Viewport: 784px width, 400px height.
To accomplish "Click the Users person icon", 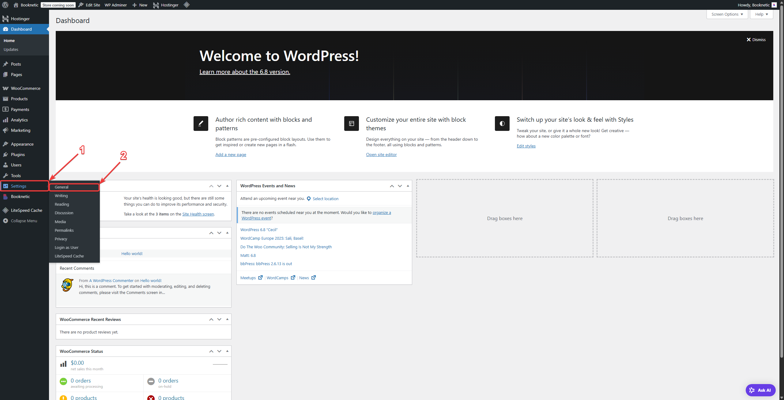I will coord(6,165).
